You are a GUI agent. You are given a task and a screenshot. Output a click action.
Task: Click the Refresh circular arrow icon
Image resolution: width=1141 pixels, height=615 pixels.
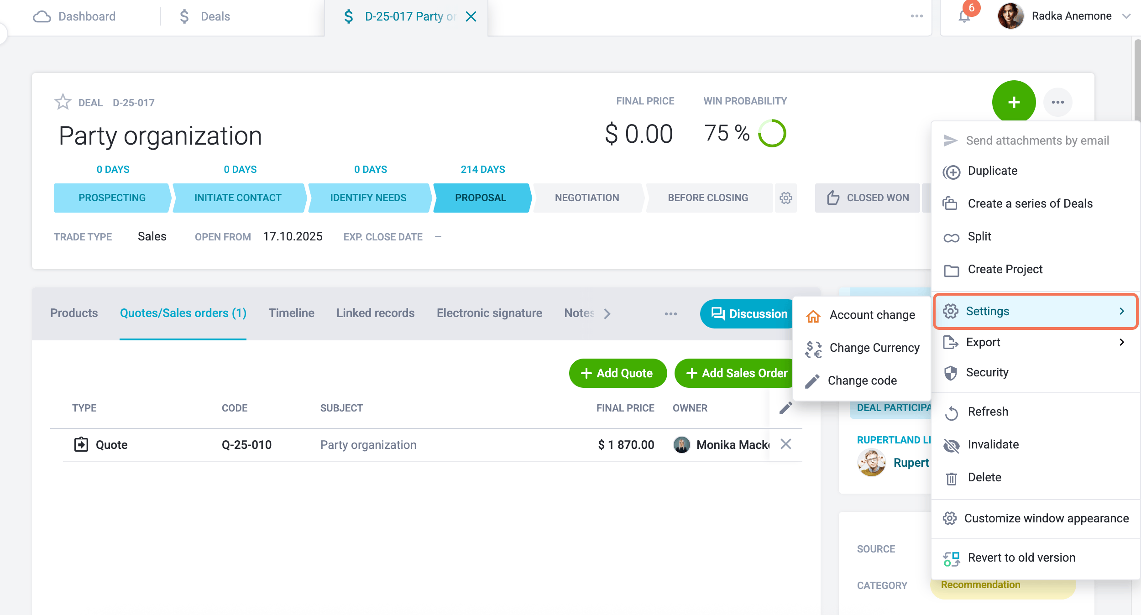(952, 413)
